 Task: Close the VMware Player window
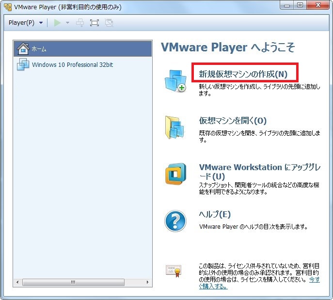pyautogui.click(x=318, y=5)
